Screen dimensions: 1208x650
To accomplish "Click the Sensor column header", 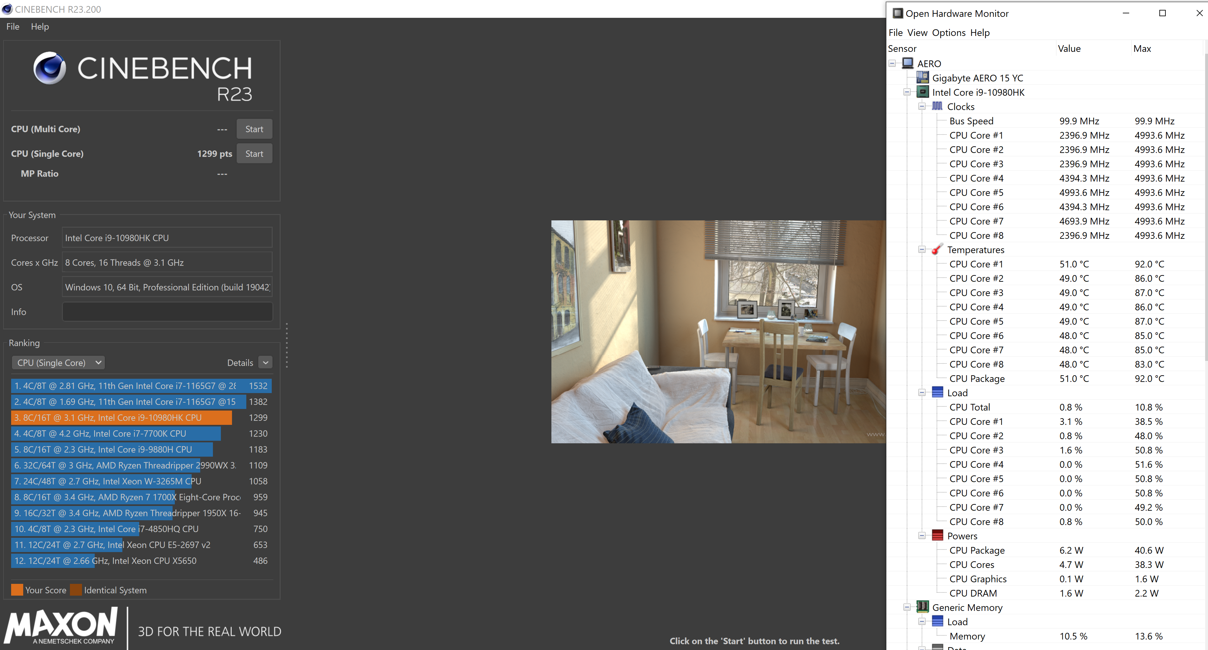I will pyautogui.click(x=902, y=48).
